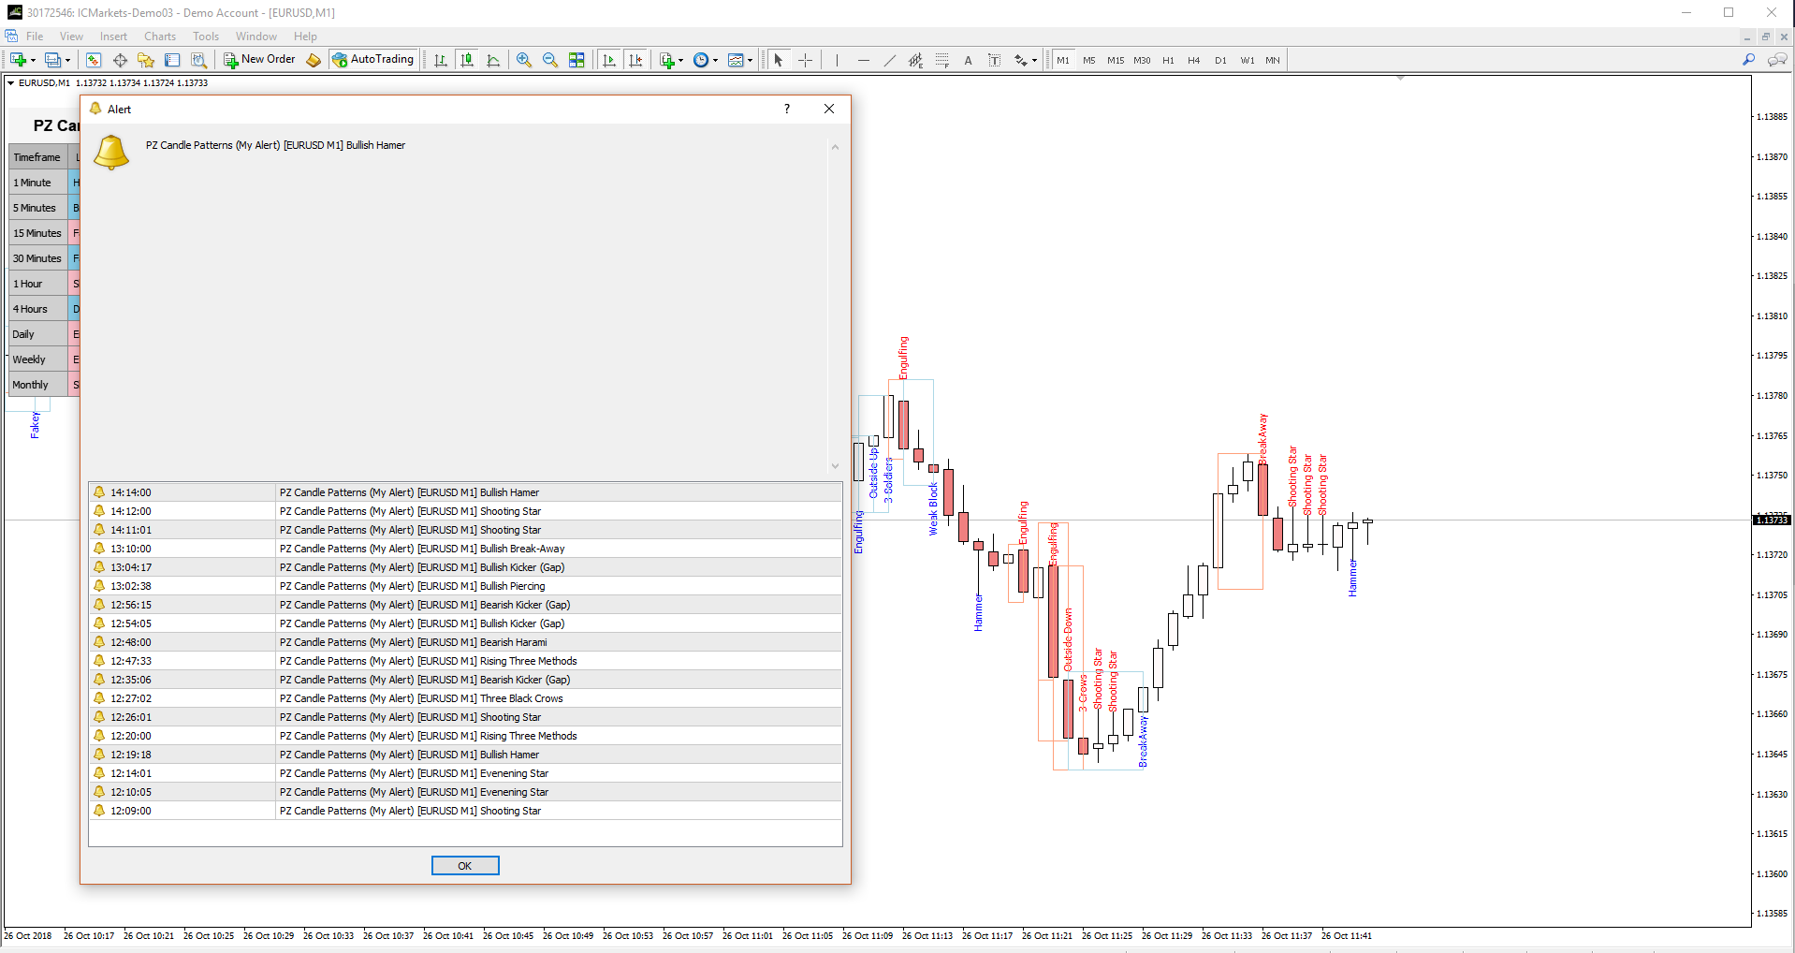Switch chart to M1 timeframe
This screenshot has height=953, width=1795.
(1063, 60)
